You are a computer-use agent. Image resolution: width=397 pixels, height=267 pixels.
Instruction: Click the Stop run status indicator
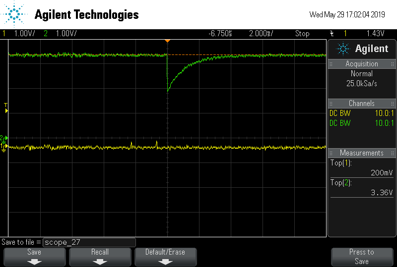click(302, 33)
